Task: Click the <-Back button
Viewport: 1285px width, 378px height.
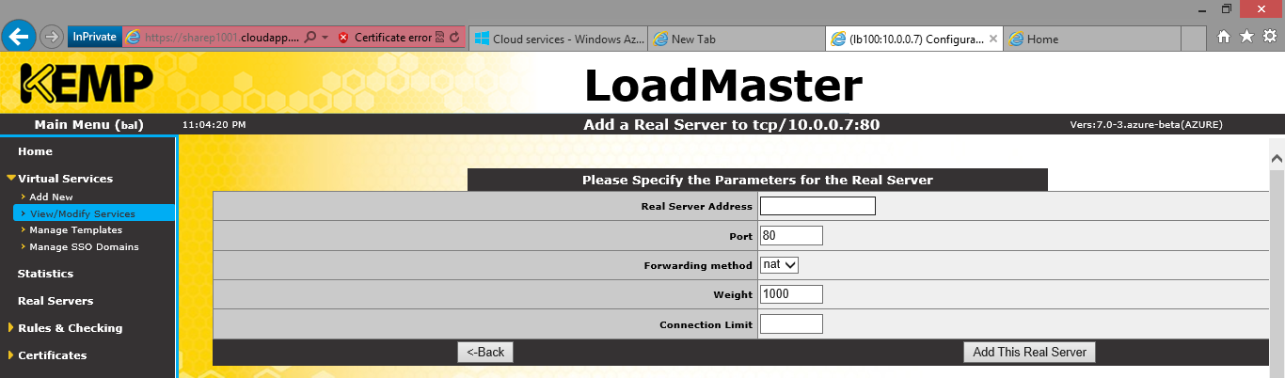Action: click(485, 352)
